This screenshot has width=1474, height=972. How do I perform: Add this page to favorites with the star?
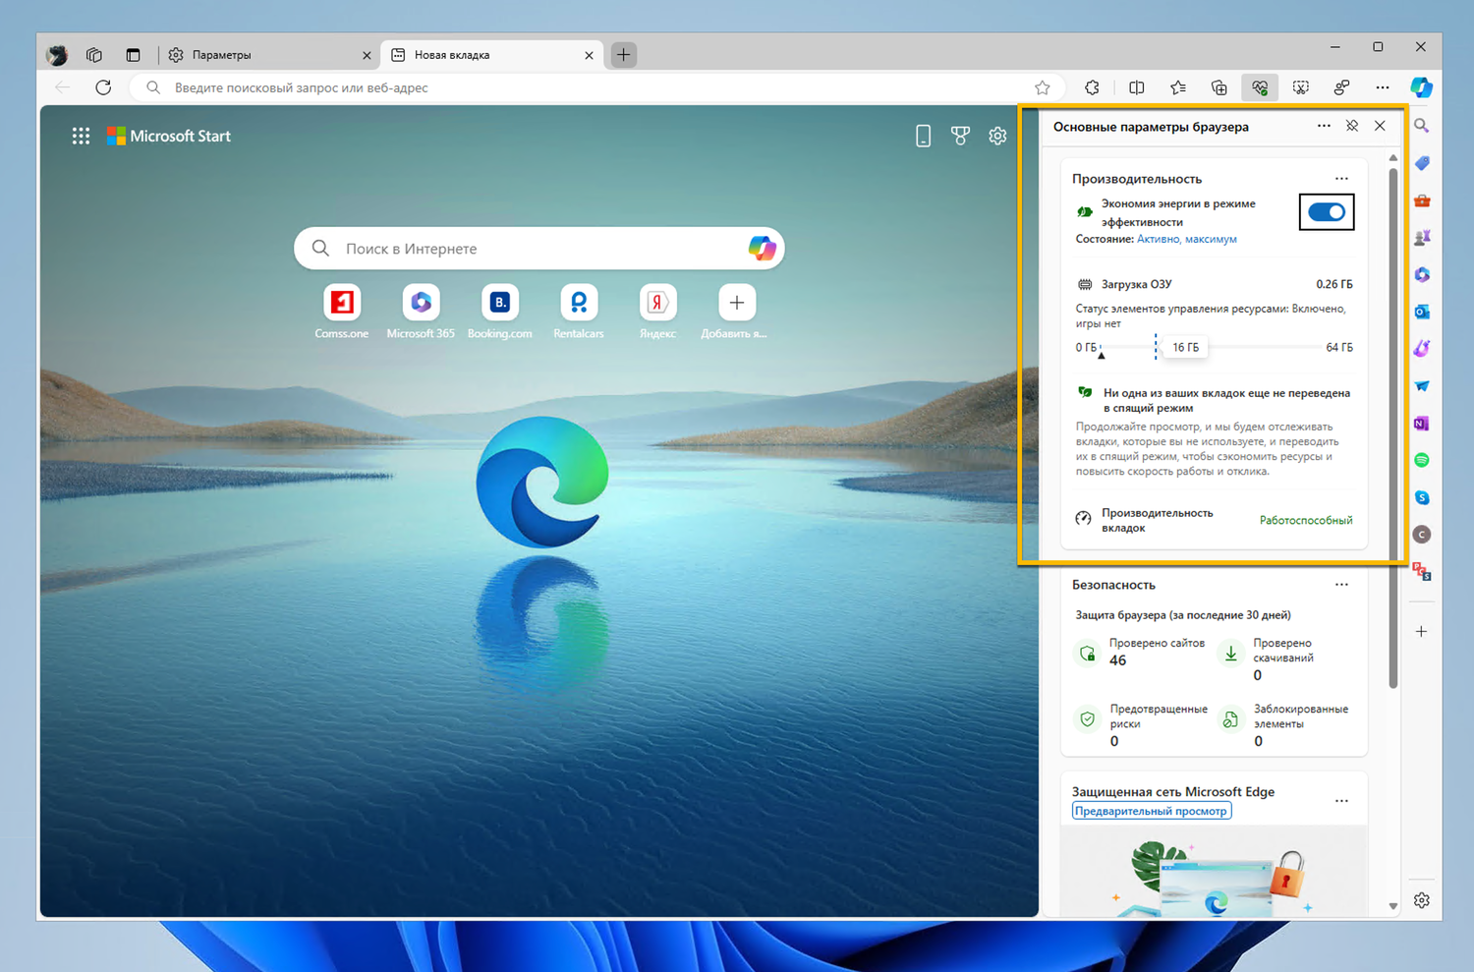(1043, 87)
